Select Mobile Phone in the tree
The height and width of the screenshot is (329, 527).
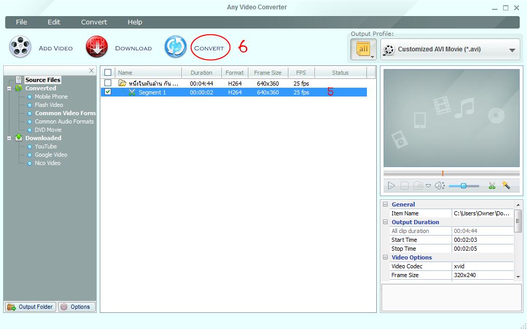point(51,97)
